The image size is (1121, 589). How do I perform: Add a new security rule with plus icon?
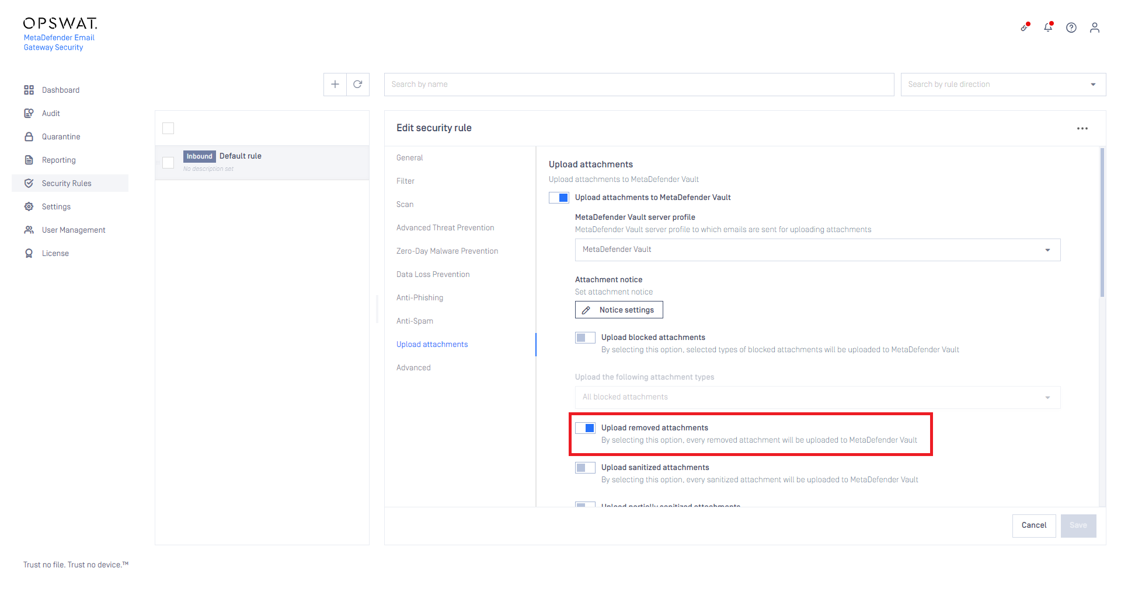[335, 85]
